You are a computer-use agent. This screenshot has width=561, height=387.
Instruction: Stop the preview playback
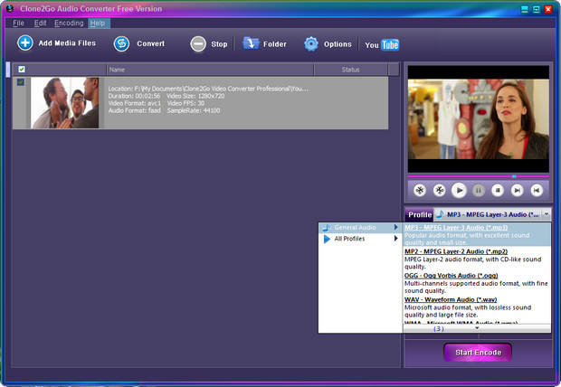point(498,190)
